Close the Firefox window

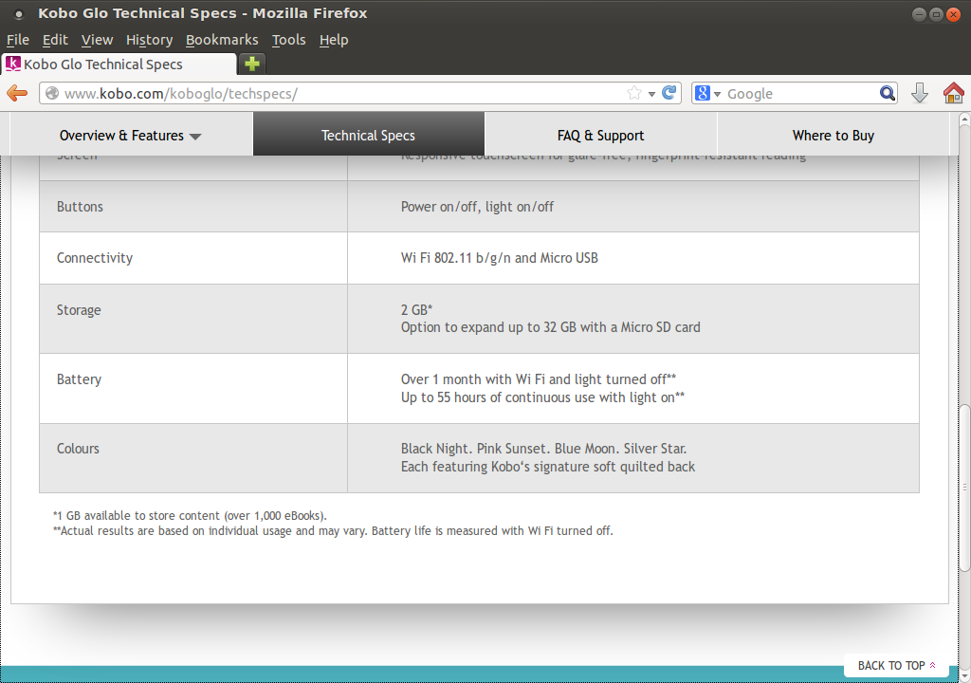[x=953, y=14]
